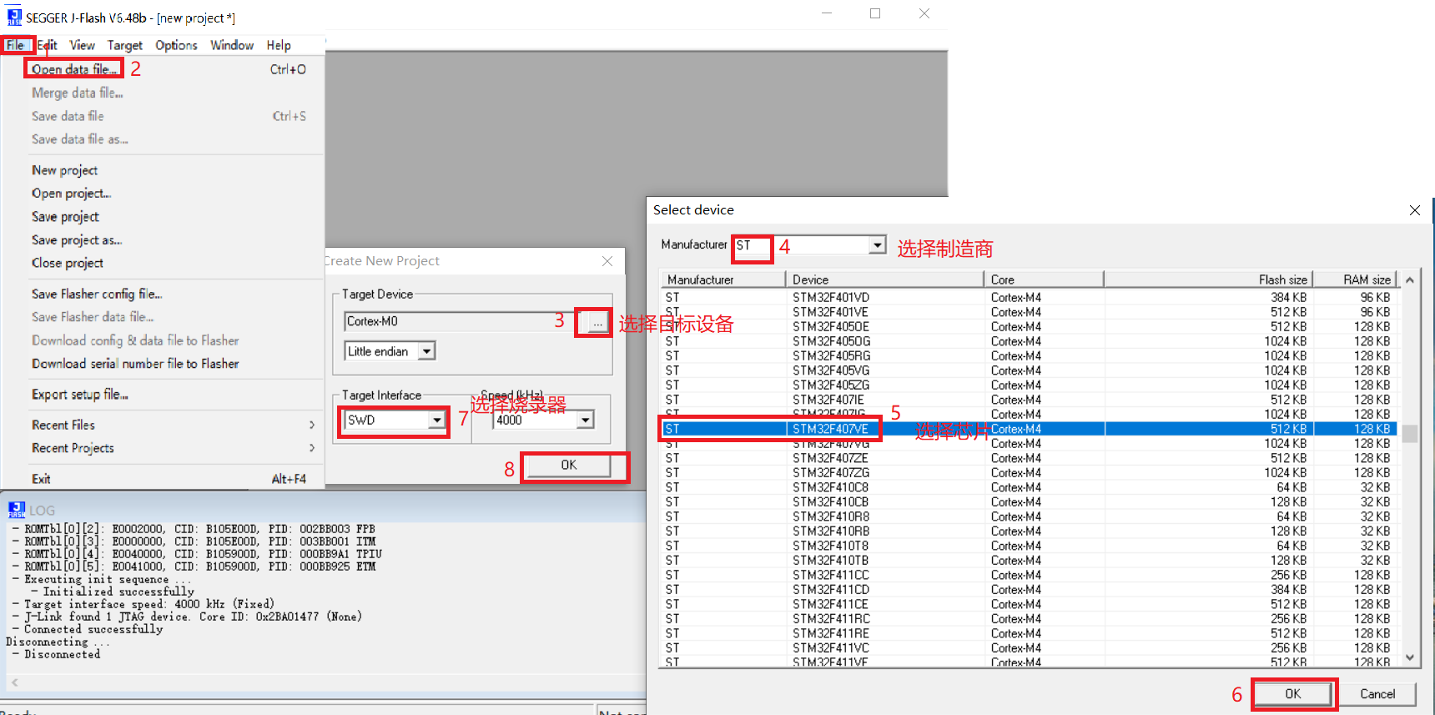Select device row STM32F411CC
The image size is (1435, 715).
point(1030,575)
